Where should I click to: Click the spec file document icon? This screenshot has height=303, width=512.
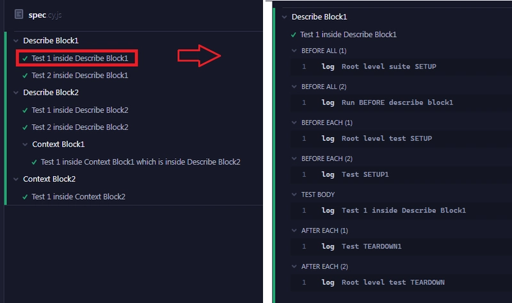(19, 14)
